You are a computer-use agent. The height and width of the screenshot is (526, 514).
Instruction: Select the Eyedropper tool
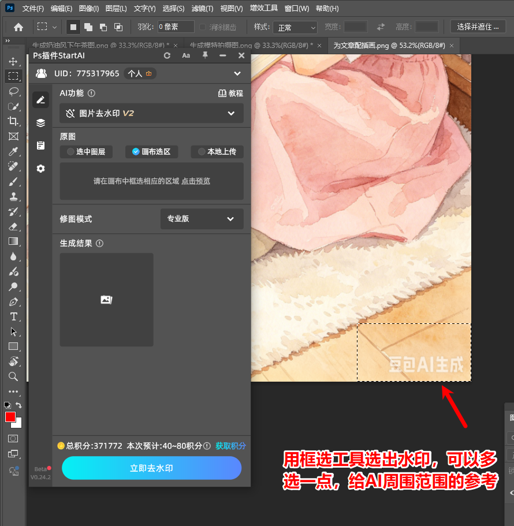click(13, 151)
